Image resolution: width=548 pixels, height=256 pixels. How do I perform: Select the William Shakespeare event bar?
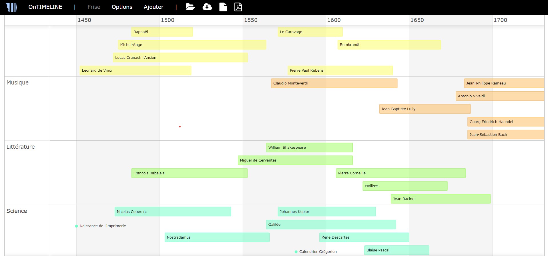[x=309, y=148]
